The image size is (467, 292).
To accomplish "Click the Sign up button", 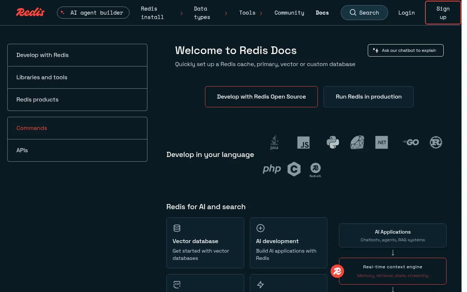I will [443, 13].
